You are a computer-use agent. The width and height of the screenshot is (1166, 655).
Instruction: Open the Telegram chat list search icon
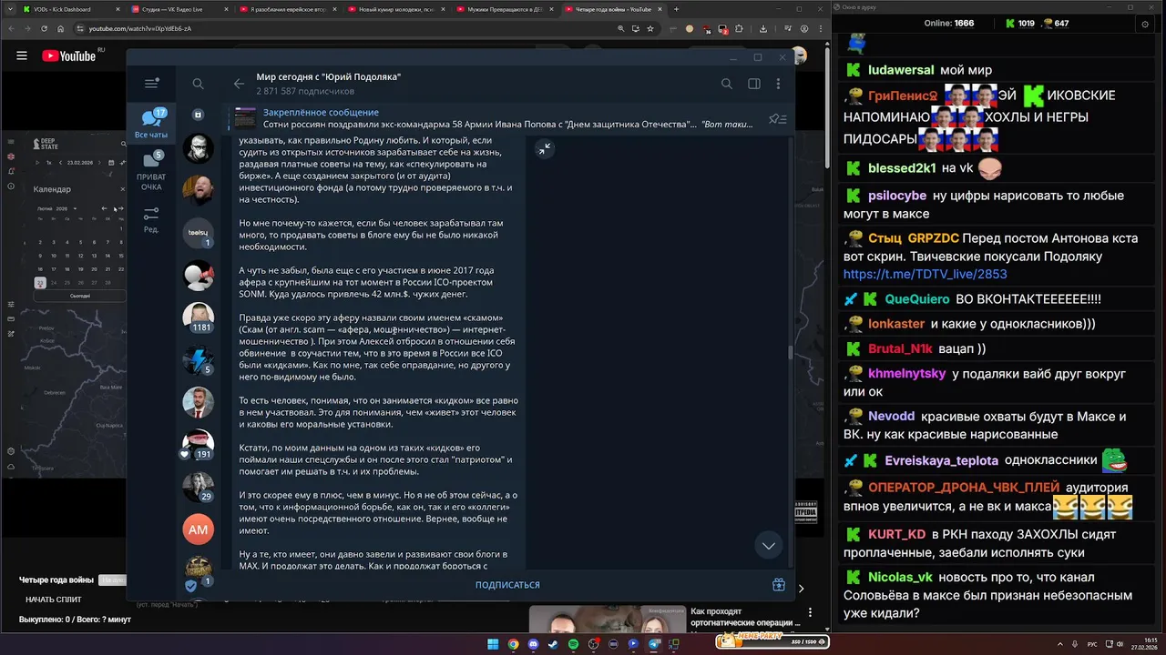tap(198, 84)
